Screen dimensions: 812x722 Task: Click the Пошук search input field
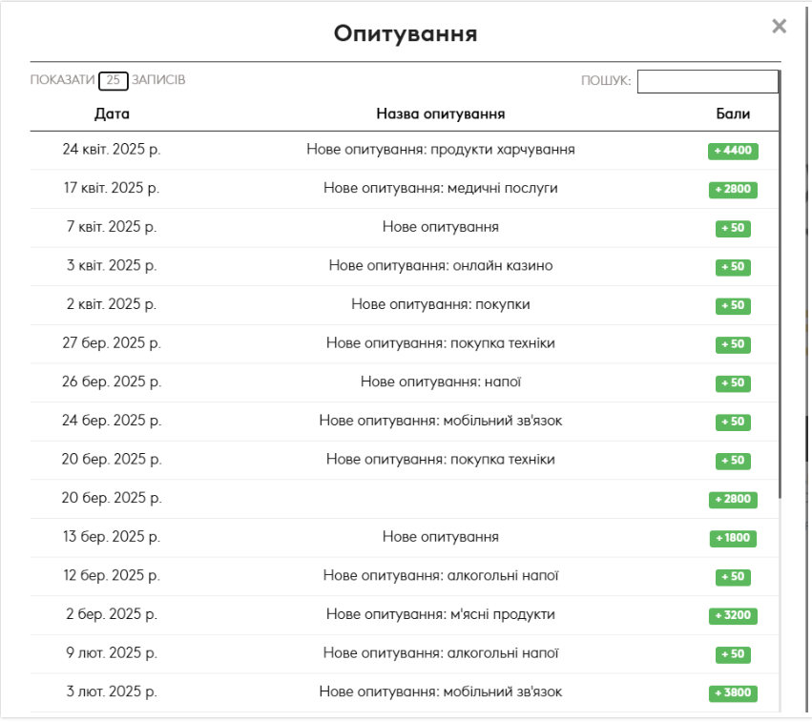click(x=707, y=81)
